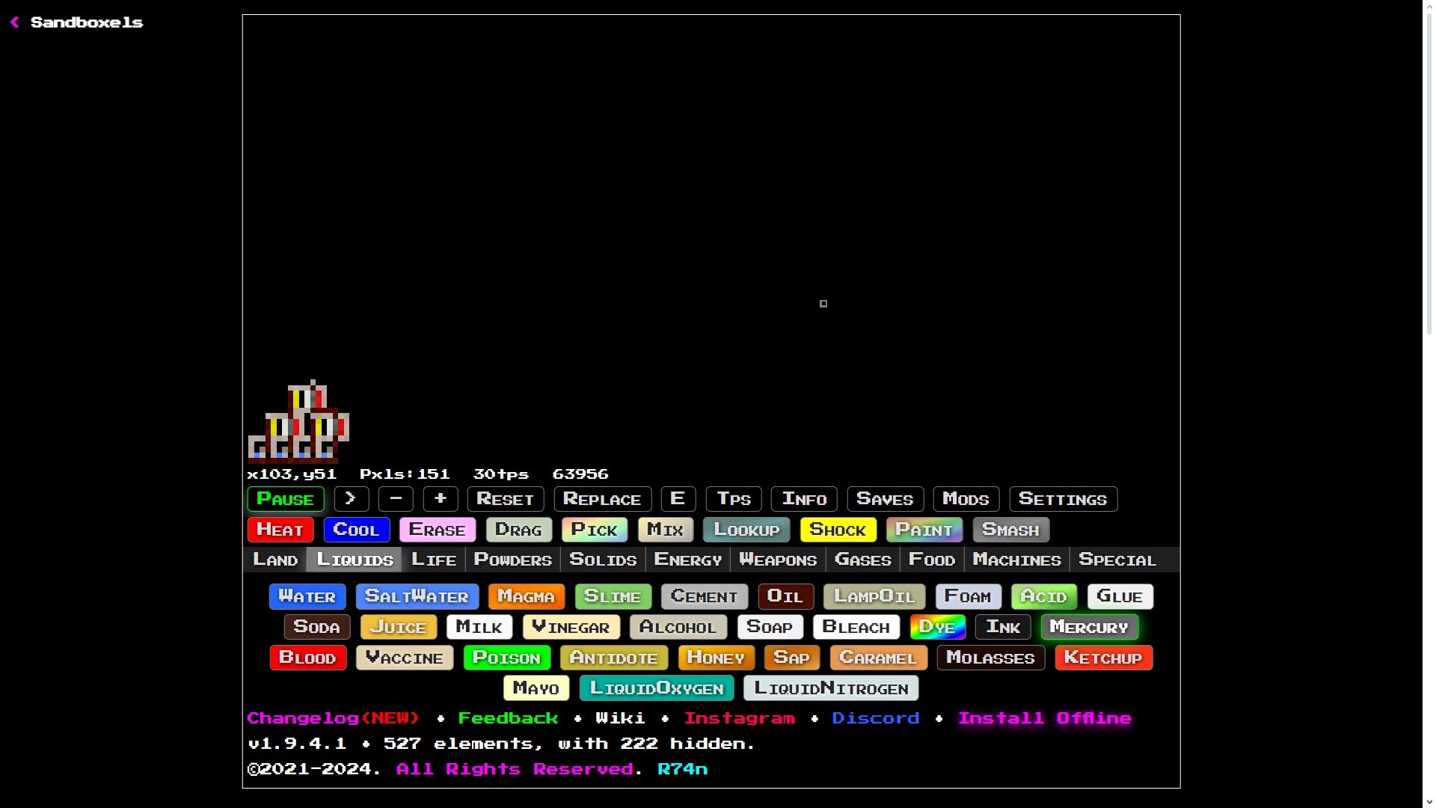Toggle Replace mode
The width and height of the screenshot is (1436, 808).
(x=602, y=499)
